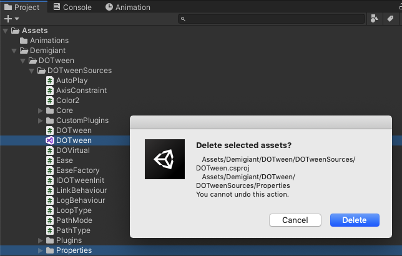Viewport: 402px width, 256px height.
Task: Select DOTweenSources folder label
Action: click(79, 71)
